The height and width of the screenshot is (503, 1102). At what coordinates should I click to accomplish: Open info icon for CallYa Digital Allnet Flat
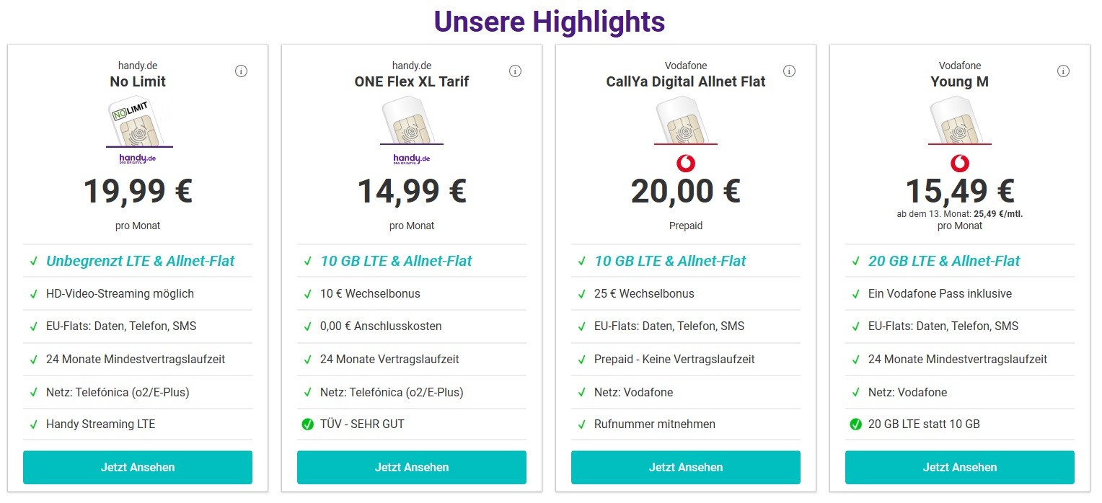pyautogui.click(x=789, y=71)
